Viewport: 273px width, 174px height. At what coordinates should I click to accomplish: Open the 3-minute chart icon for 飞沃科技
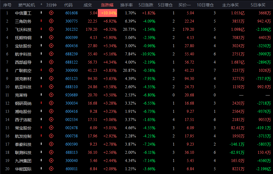pos(51,29)
